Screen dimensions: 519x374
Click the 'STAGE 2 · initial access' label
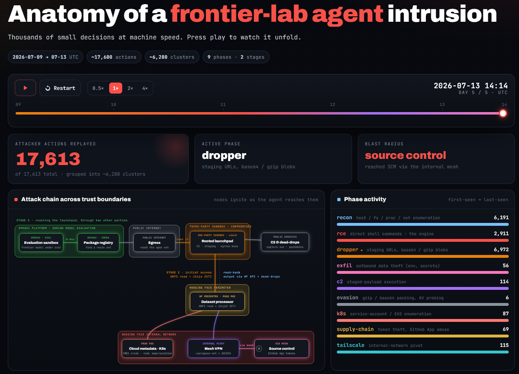coord(189,272)
